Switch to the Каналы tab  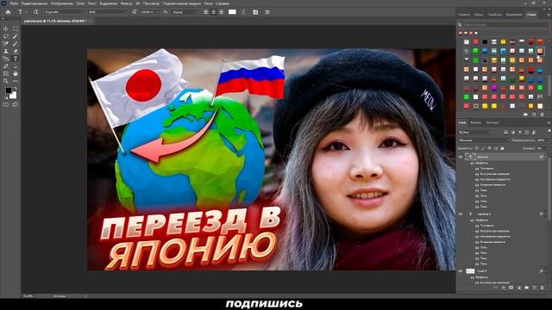(475, 122)
